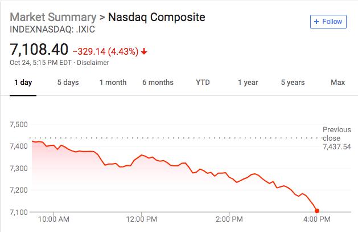The width and height of the screenshot is (358, 232).
Task: Click the Previous close 7,437.54 label
Action: (x=336, y=138)
